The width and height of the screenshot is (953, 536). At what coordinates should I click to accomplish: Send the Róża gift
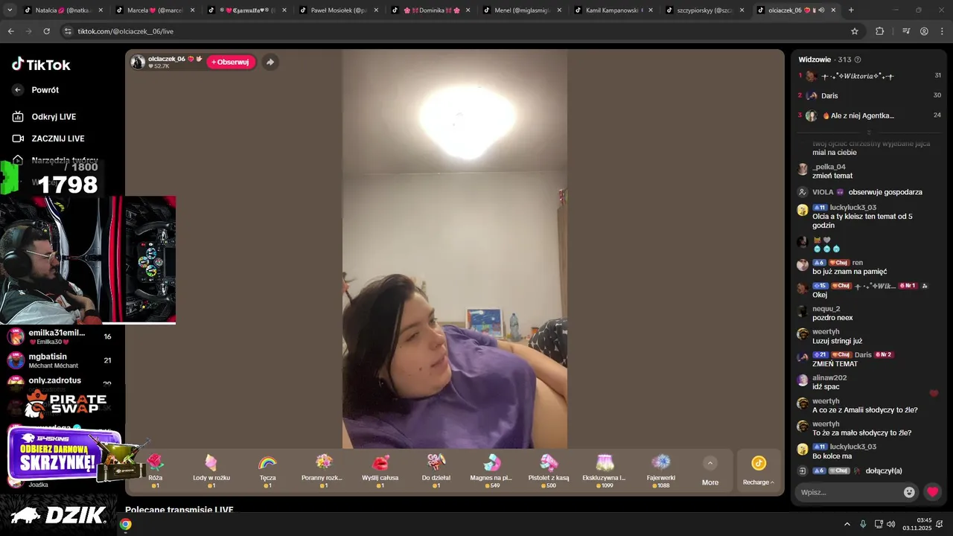155,470
